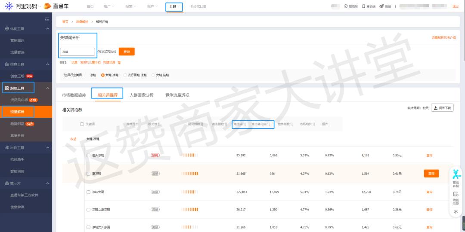Open the 报表 dropdown in top navigation

coord(130,6)
